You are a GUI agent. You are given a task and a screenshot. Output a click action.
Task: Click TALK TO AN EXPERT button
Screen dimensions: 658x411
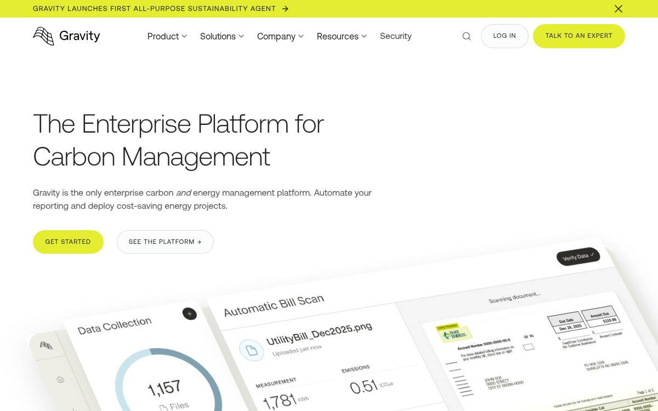(578, 36)
